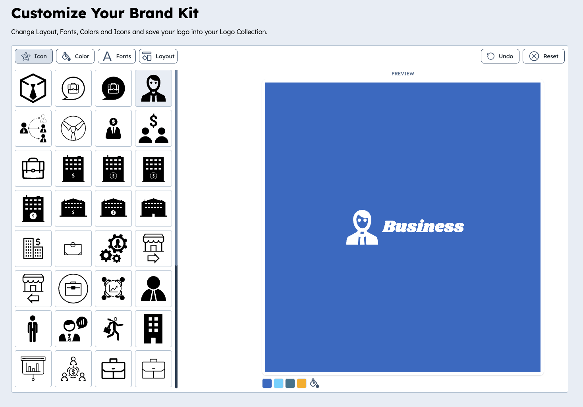Screen dimensions: 583x407
Task: Pick the dark blue color swatch
Action: click(x=267, y=384)
